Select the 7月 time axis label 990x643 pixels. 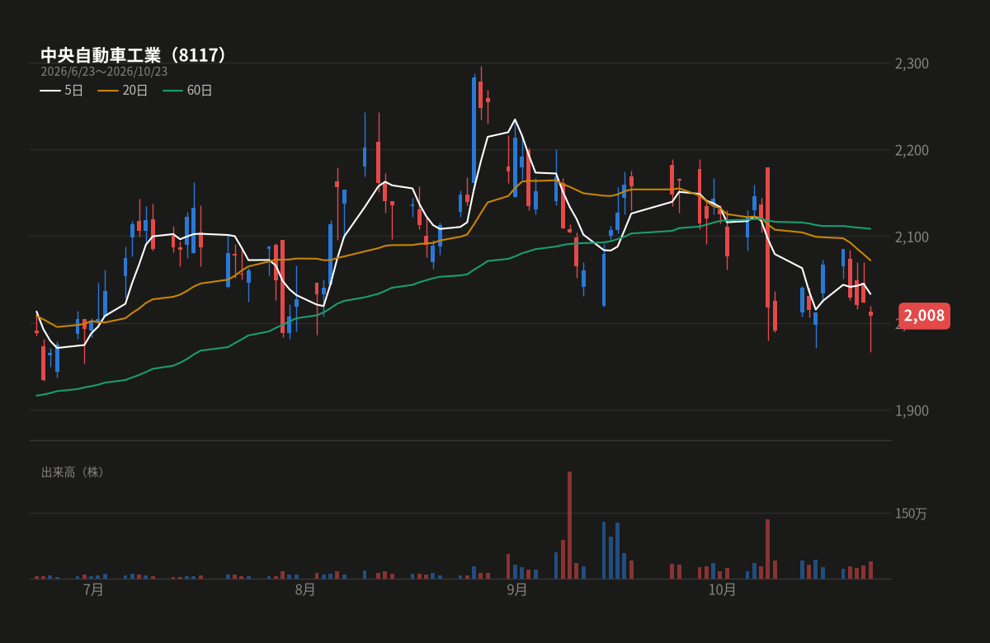(x=94, y=590)
